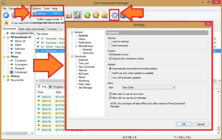Click the blue plus add download icon
Image resolution: width=222 pixels, height=140 pixels.
(6, 15)
